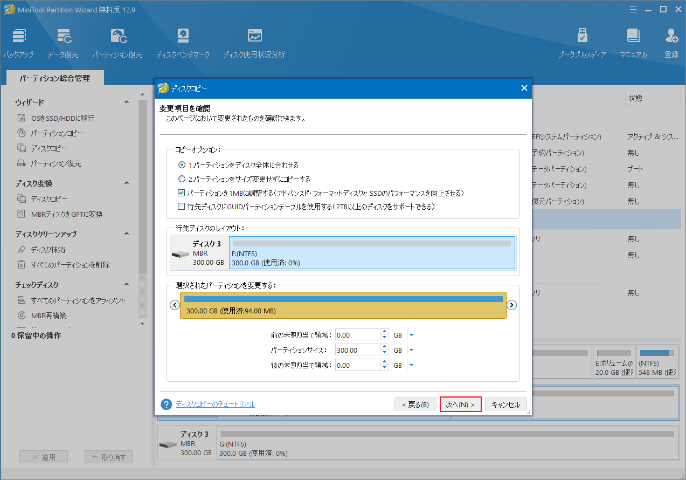Select すべてのパーティションを削除

coord(70,265)
